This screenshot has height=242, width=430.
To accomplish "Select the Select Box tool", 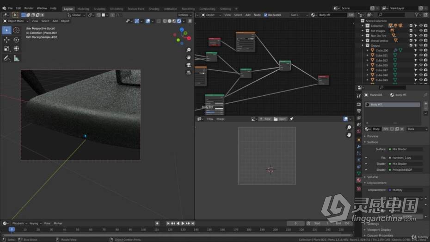I will coord(6,30).
